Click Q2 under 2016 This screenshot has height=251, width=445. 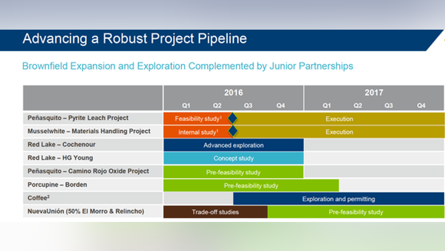coord(217,106)
